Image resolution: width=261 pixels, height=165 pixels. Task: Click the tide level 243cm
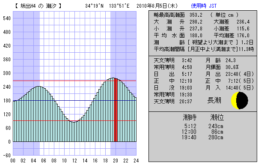pyautogui.click(x=216, y=126)
